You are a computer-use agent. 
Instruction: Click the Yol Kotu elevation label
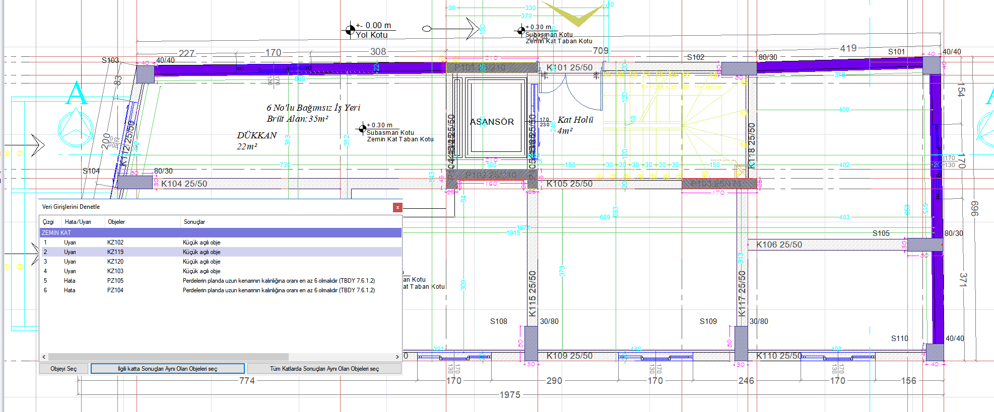click(372, 35)
